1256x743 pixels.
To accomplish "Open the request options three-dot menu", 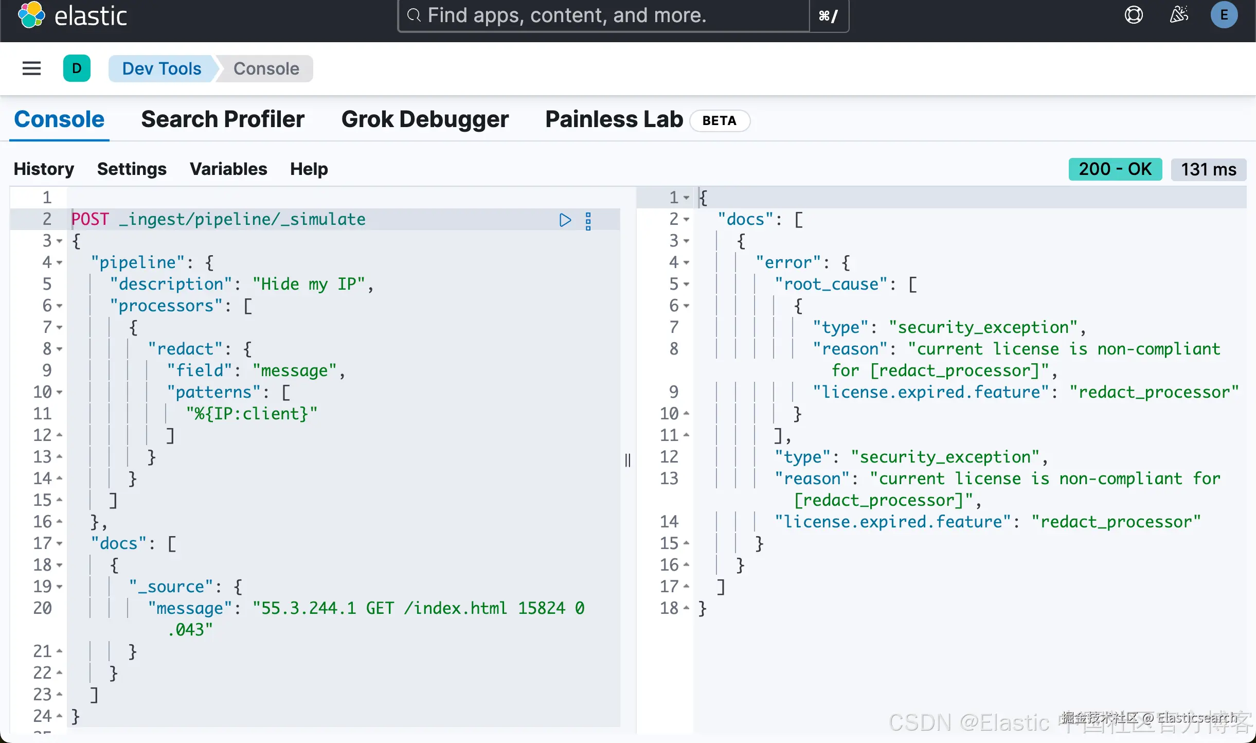I will click(x=588, y=221).
